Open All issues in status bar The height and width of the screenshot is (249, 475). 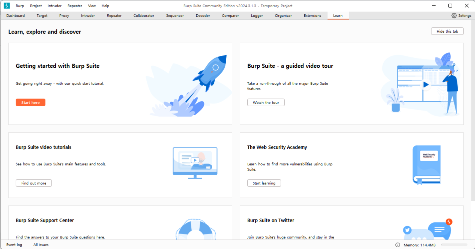coord(41,245)
